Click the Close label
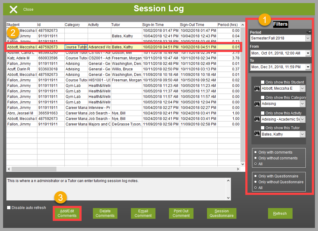Viewport: 318px width, 231px height. click(x=28, y=9)
